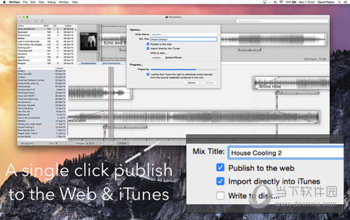This screenshot has width=350, height=220.
Task: Open the Edit menu
Action: coord(33,2)
